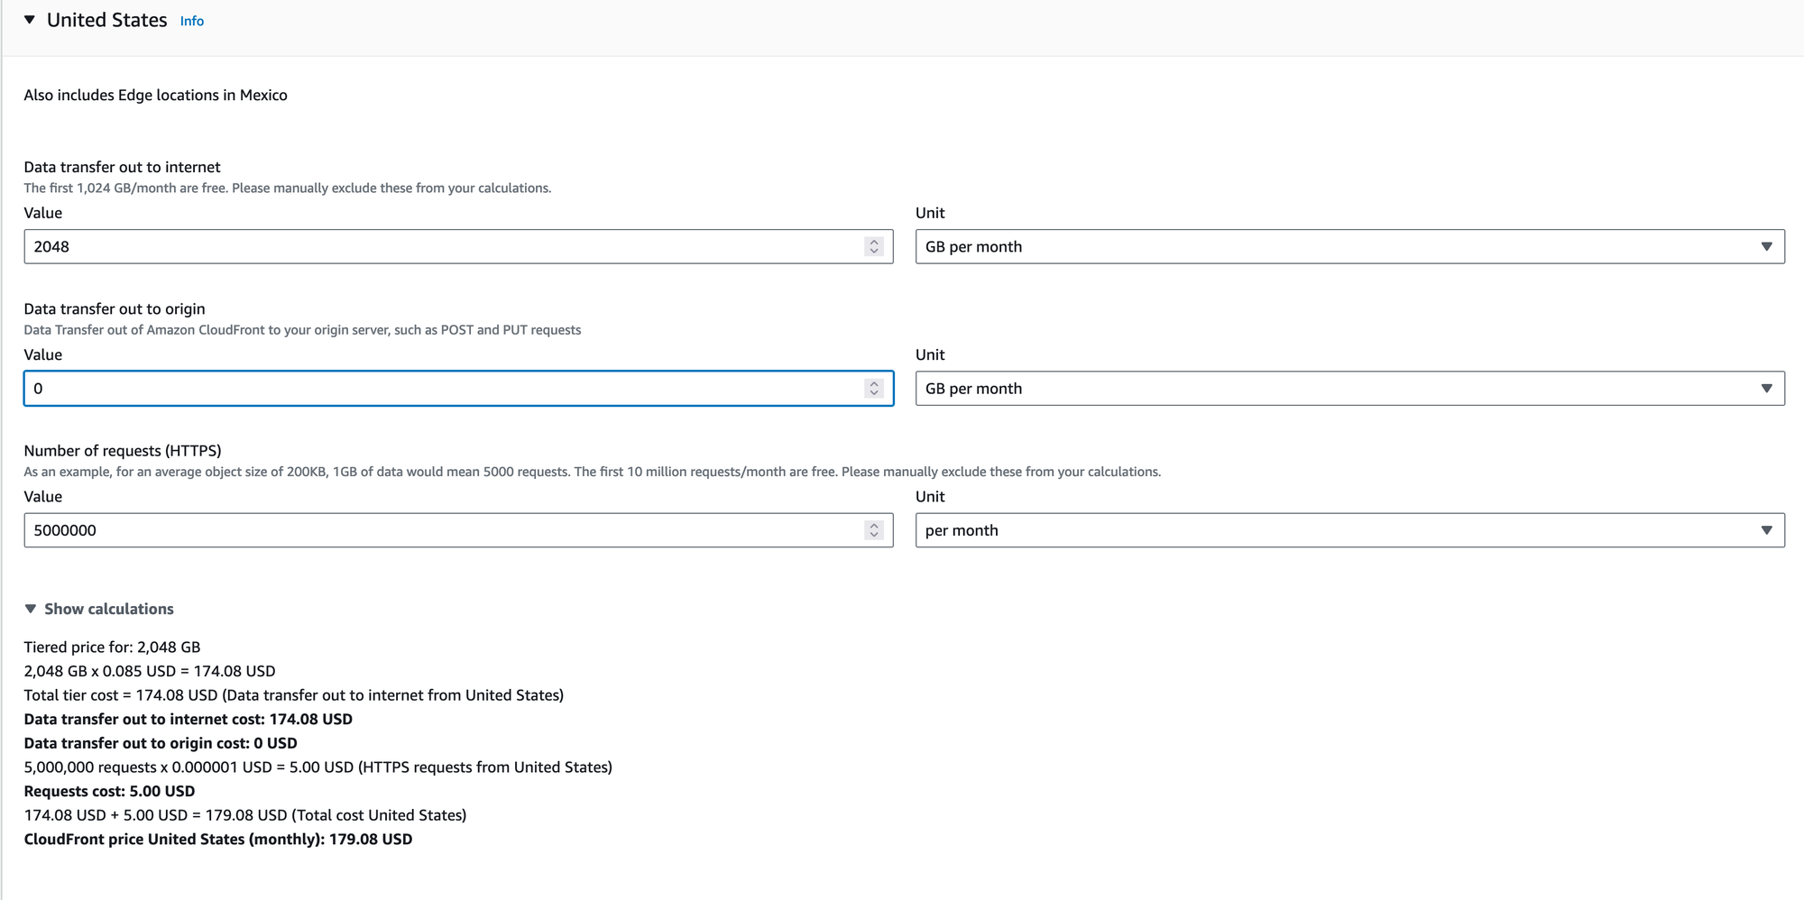Click the HTTPS requests field showing 5000000
1804x900 pixels.
[458, 530]
